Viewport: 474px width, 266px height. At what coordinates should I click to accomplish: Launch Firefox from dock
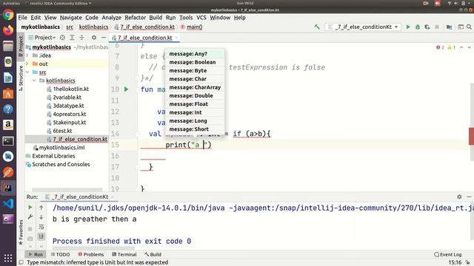[8, 30]
